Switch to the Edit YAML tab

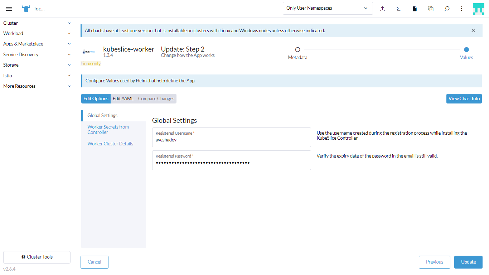(123, 98)
